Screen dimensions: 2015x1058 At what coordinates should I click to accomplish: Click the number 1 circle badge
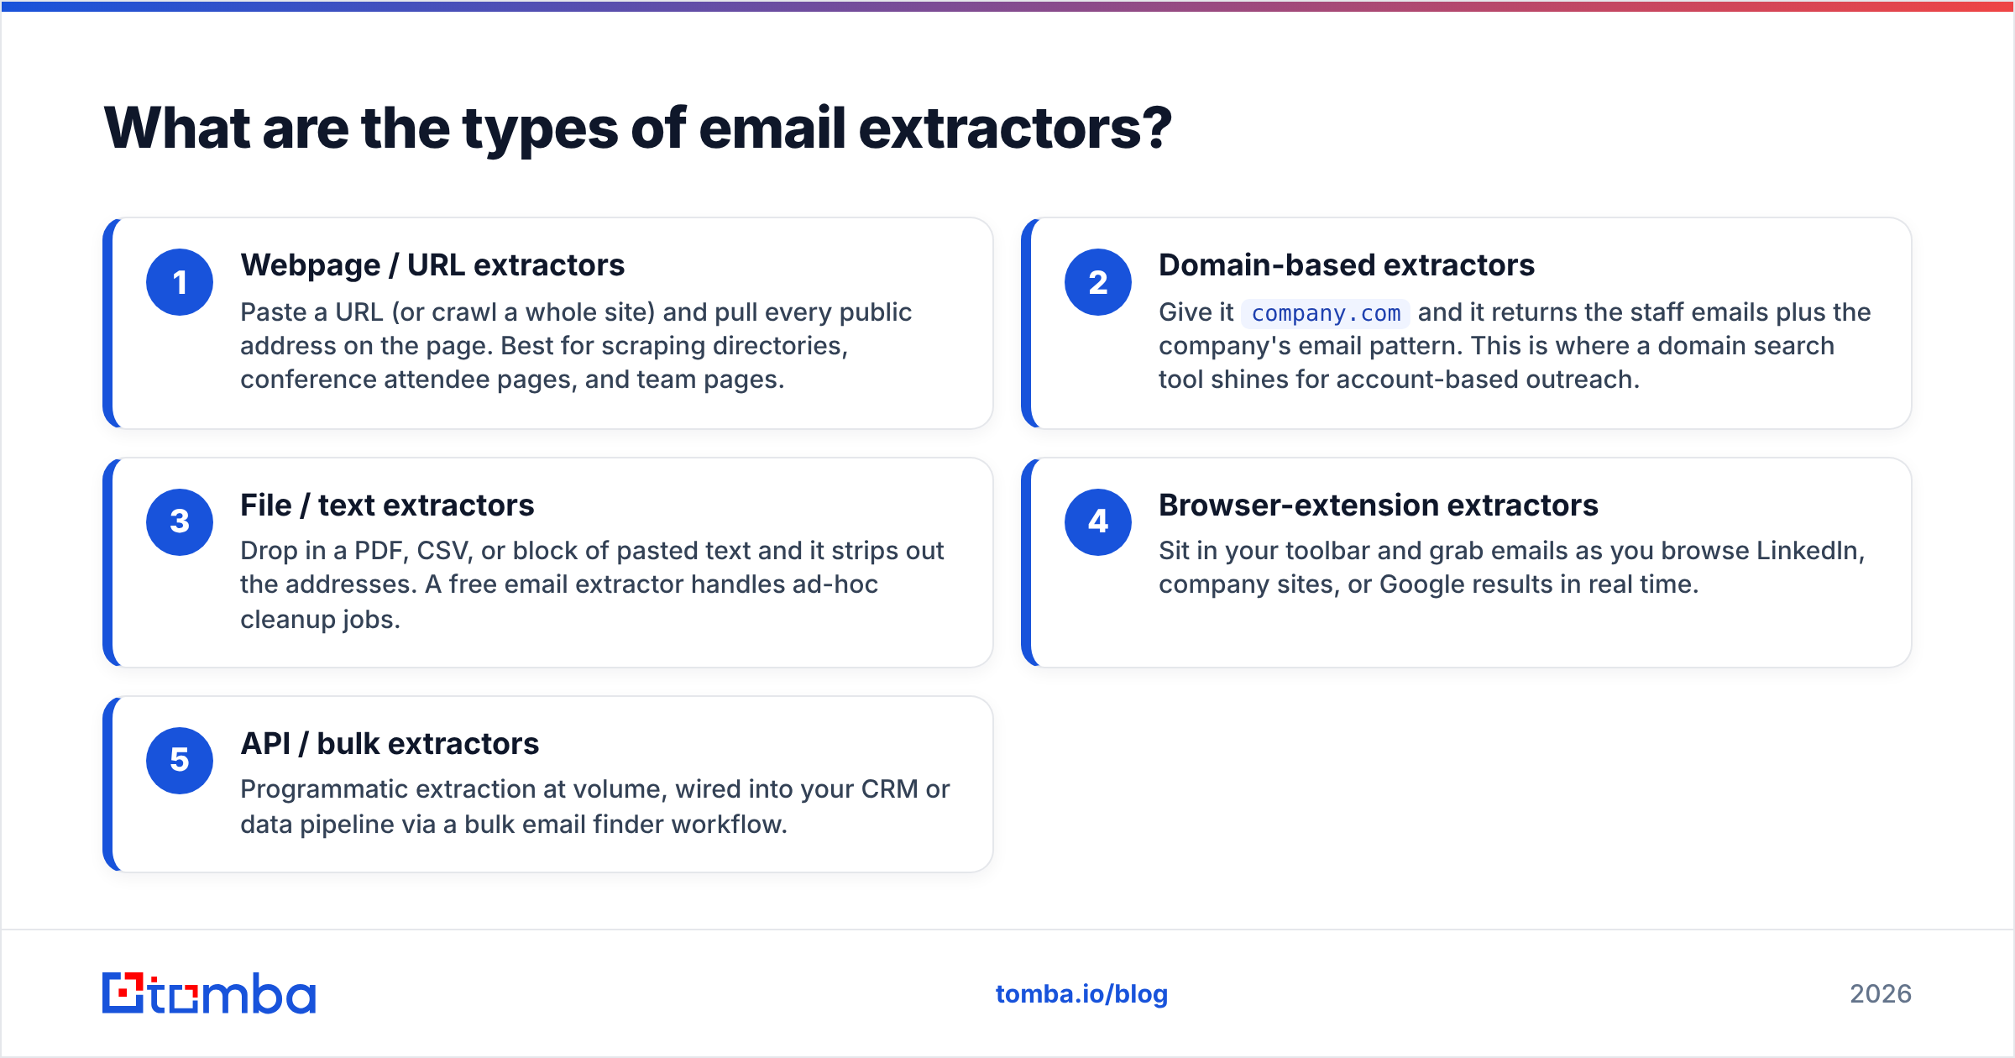coord(180,282)
